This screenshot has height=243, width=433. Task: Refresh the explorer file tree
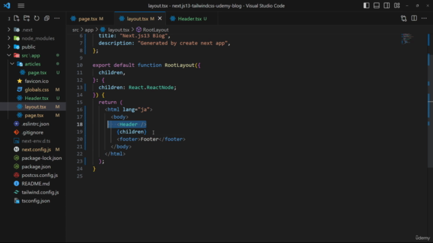[x=37, y=18]
